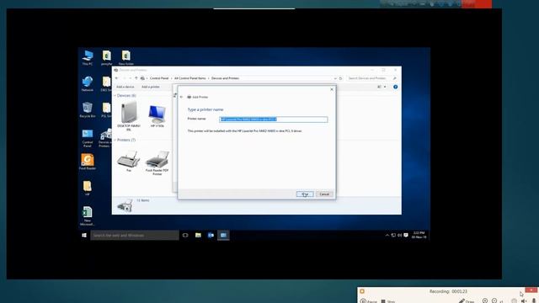Viewport: 539px width, 303px height.
Task: Select the Foxit Reader PDF Printer
Action: (x=157, y=162)
